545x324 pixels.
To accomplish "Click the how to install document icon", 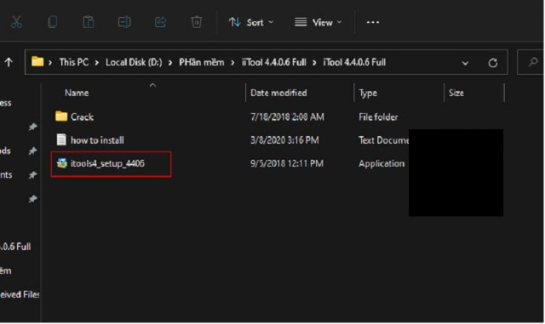I will coord(61,139).
